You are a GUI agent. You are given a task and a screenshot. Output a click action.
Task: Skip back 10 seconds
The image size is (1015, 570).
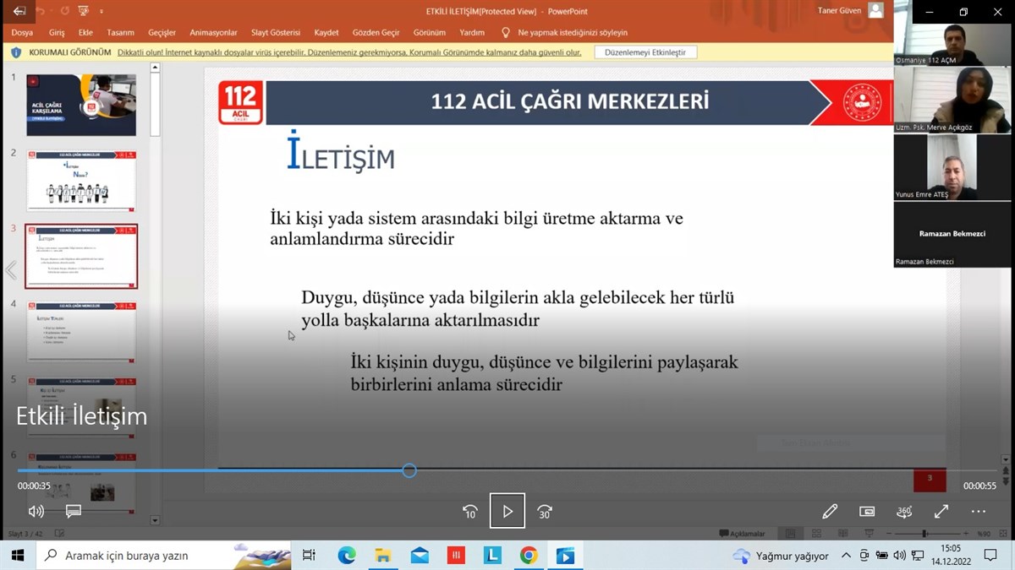click(x=470, y=511)
